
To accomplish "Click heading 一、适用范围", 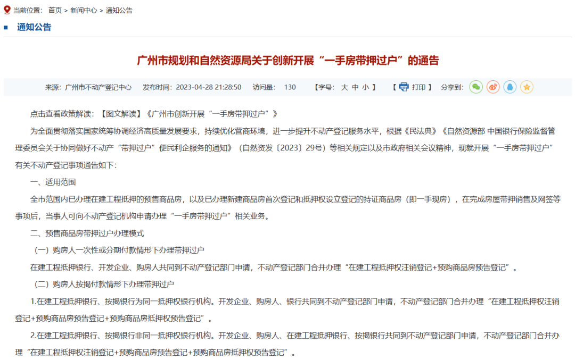I will click(53, 182).
